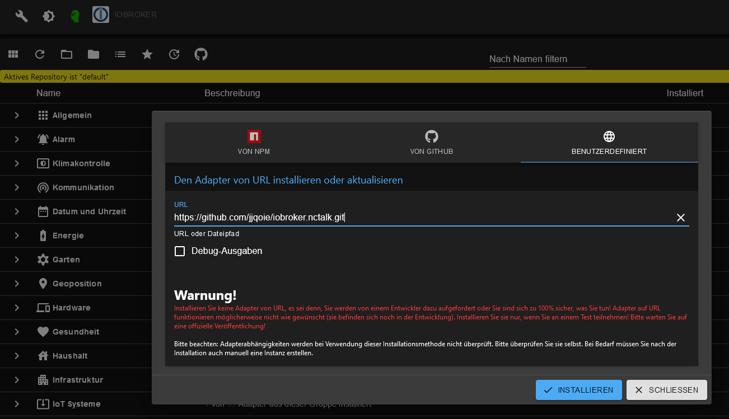Switch to the VON NPM tab
Viewport: 729px width, 419px height.
[254, 143]
